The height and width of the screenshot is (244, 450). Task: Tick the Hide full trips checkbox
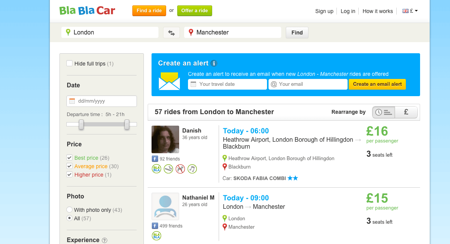[x=69, y=64]
